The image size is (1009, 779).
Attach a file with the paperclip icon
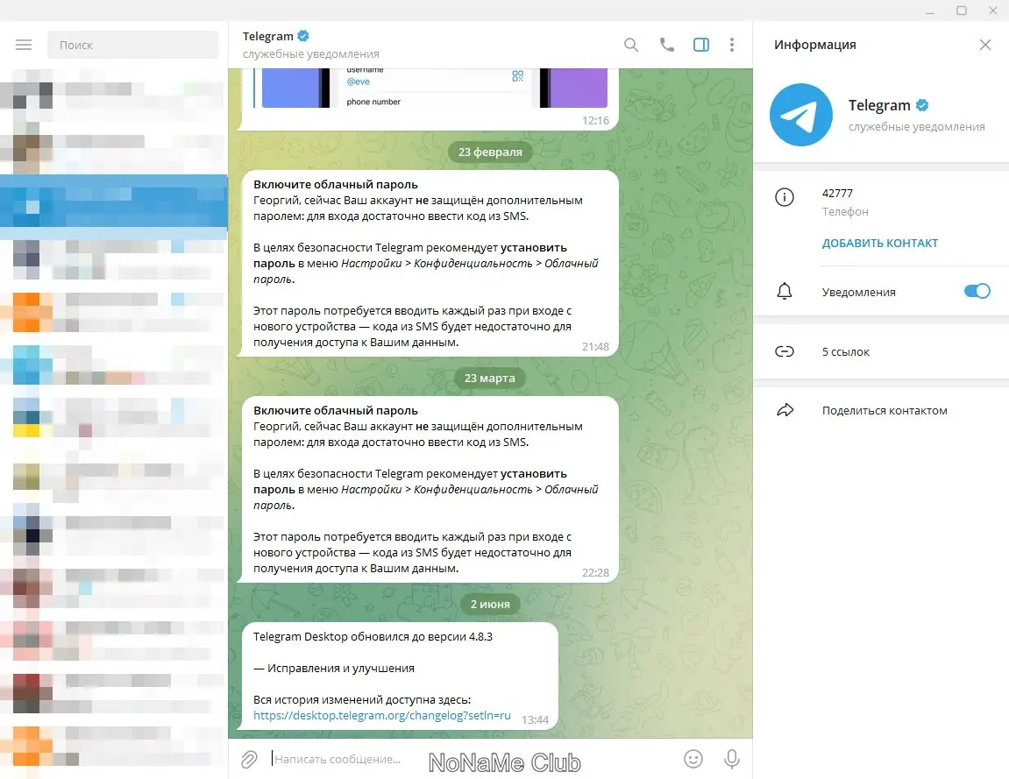click(x=249, y=759)
